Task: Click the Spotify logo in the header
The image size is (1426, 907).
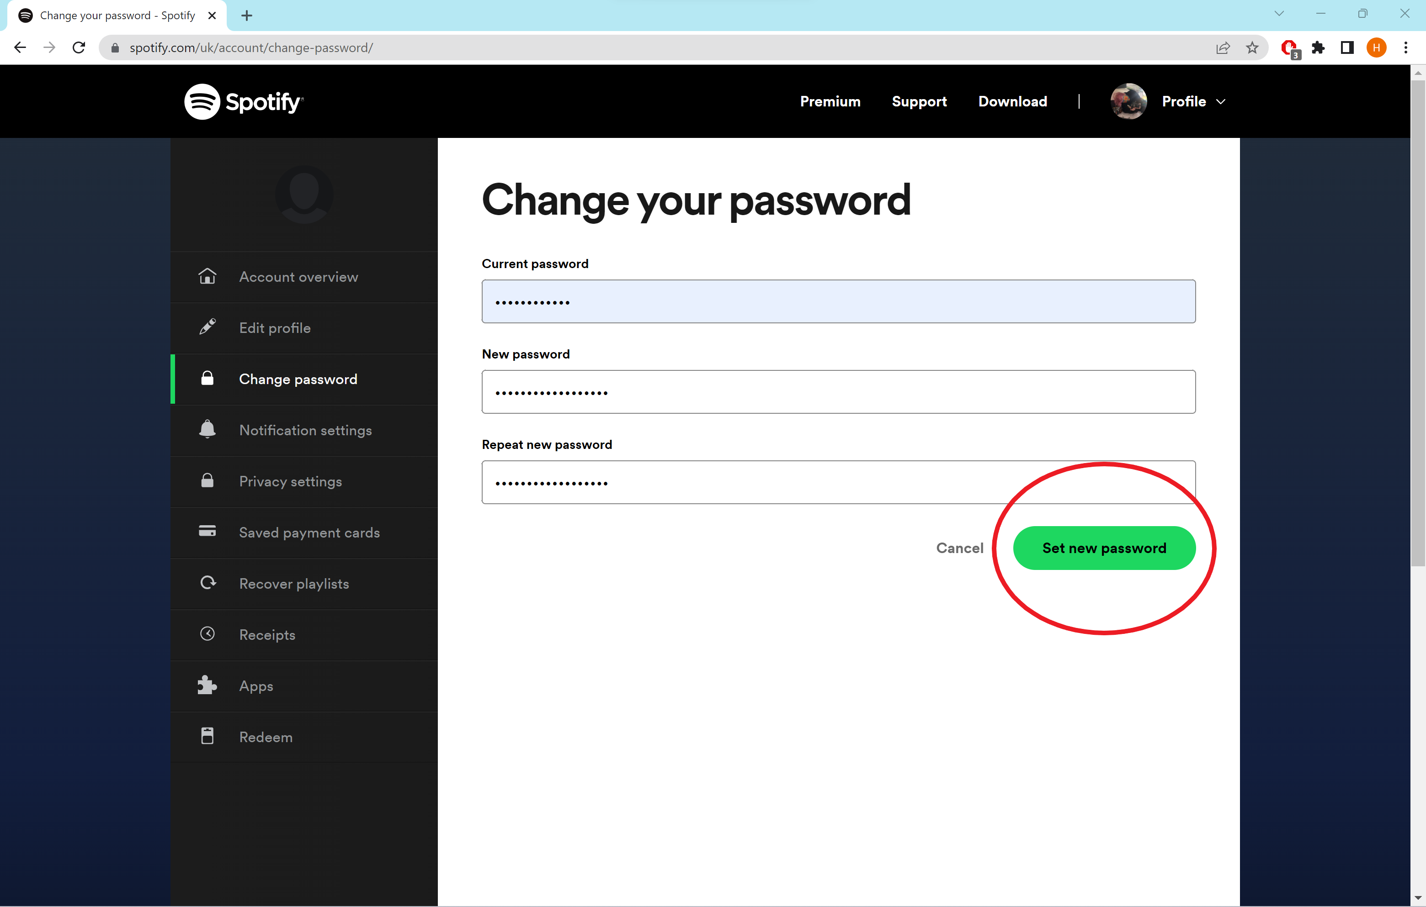Action: pyautogui.click(x=244, y=102)
